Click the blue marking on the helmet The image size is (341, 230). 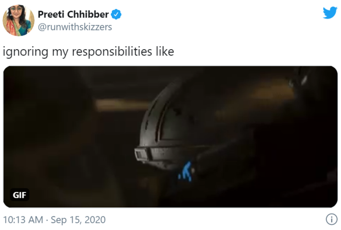(x=186, y=171)
